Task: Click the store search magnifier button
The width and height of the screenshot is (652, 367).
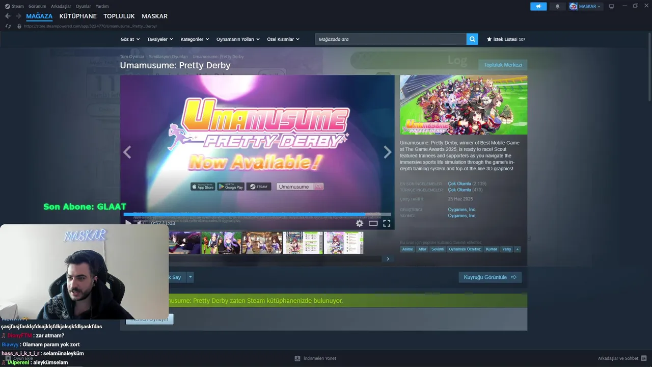Action: coord(472,39)
